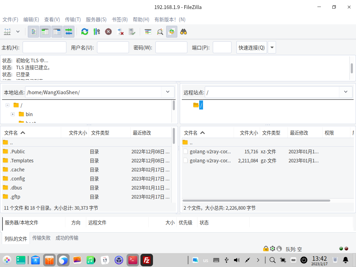Expand the bin folder in local tree
Viewport: 356px width, 267px height.
13,114
